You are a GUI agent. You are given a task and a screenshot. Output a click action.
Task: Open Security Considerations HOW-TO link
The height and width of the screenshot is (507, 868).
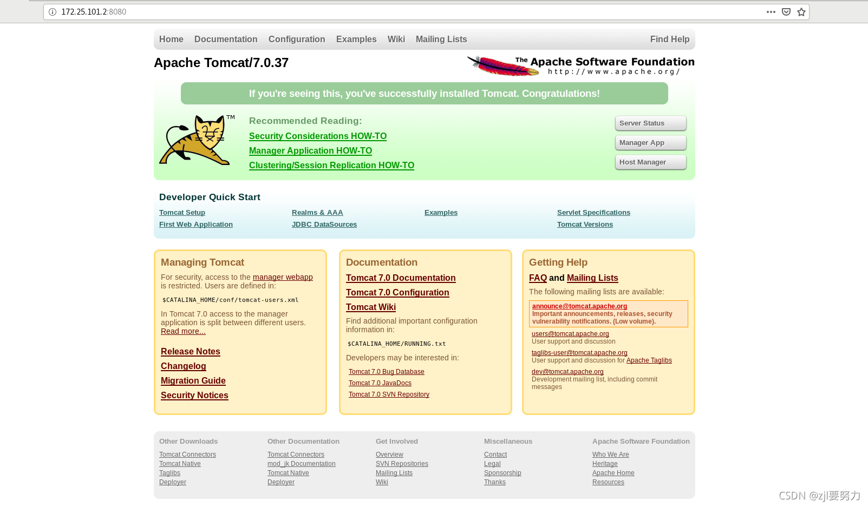pos(318,136)
